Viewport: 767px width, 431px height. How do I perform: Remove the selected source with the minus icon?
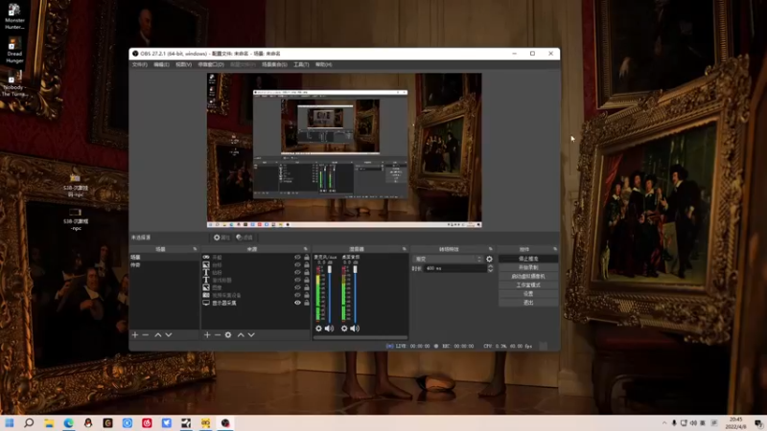coord(218,334)
